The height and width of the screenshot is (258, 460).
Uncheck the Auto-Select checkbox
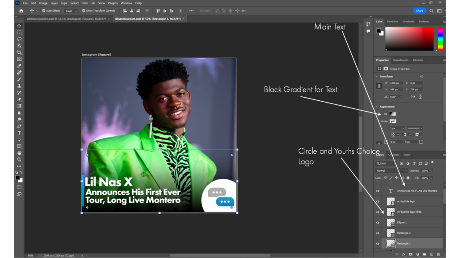44,11
